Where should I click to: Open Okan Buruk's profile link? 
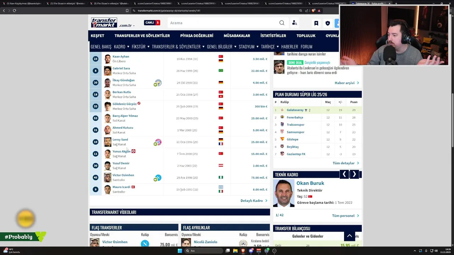(x=310, y=183)
